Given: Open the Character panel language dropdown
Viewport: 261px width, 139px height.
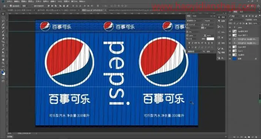Looking at the screenshot, I should [x=195, y=52].
